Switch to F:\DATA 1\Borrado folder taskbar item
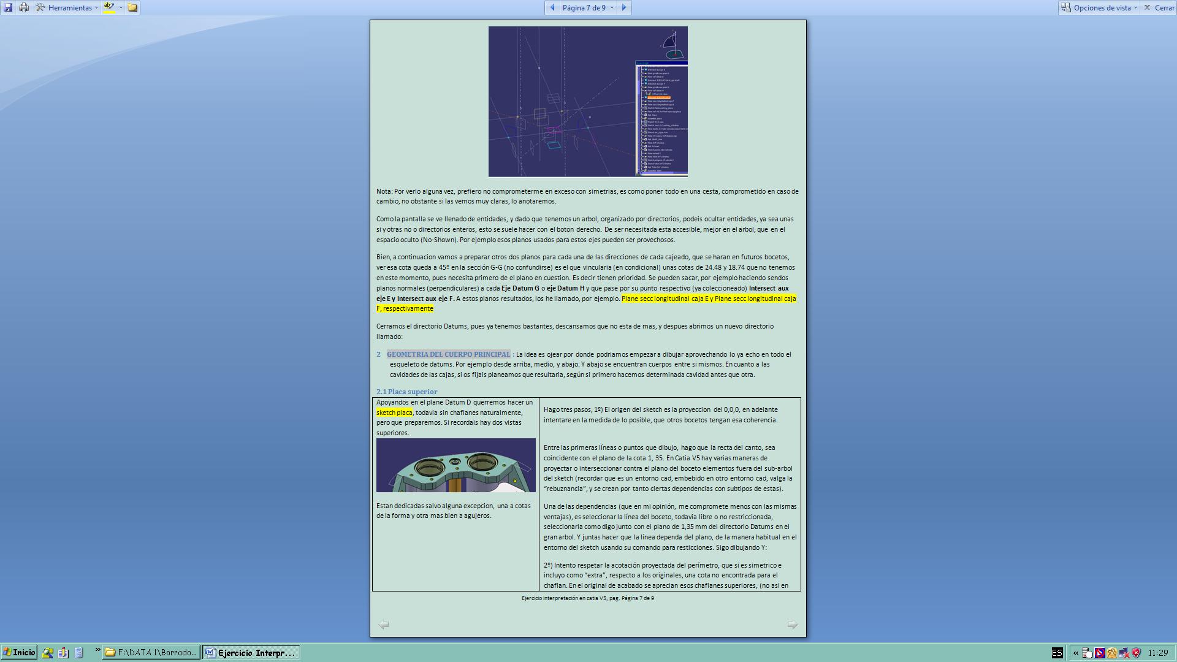The width and height of the screenshot is (1177, 662). 151,652
